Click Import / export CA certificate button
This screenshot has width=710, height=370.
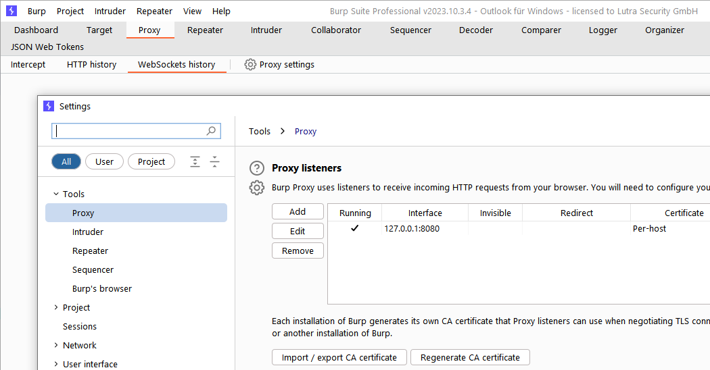(x=339, y=357)
